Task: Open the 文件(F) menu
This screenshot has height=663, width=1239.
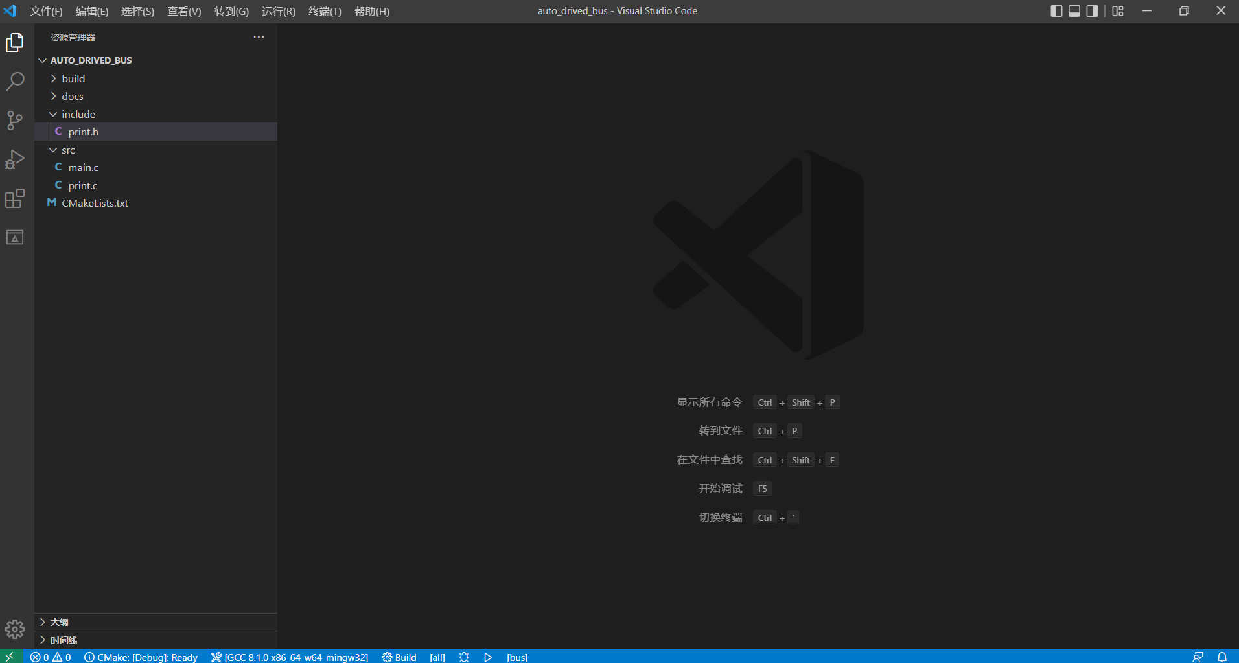Action: pyautogui.click(x=46, y=11)
